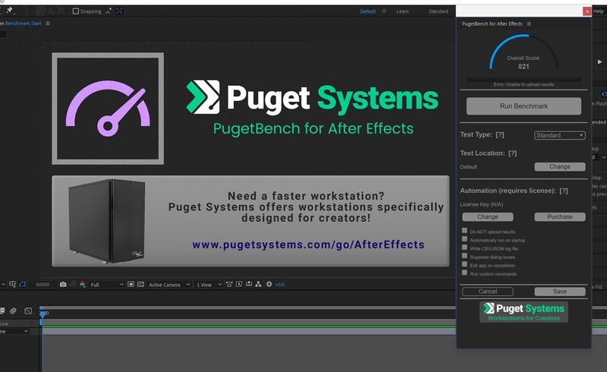Open the Benchmark Start composition panel menu
The height and width of the screenshot is (372, 607).
(x=48, y=24)
